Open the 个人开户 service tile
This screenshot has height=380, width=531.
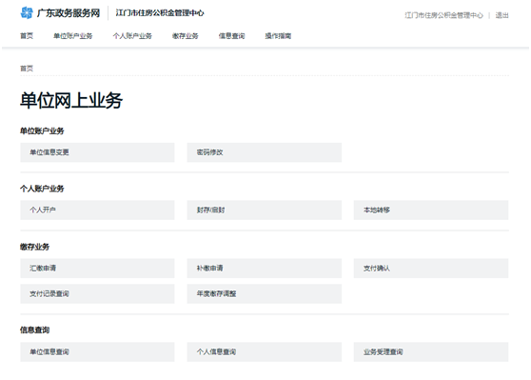(97, 210)
